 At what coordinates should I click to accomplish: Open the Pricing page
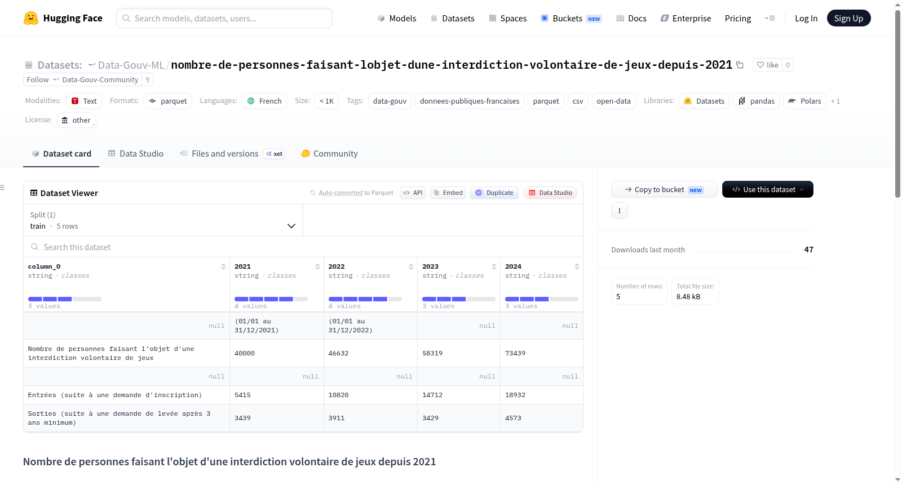738,18
